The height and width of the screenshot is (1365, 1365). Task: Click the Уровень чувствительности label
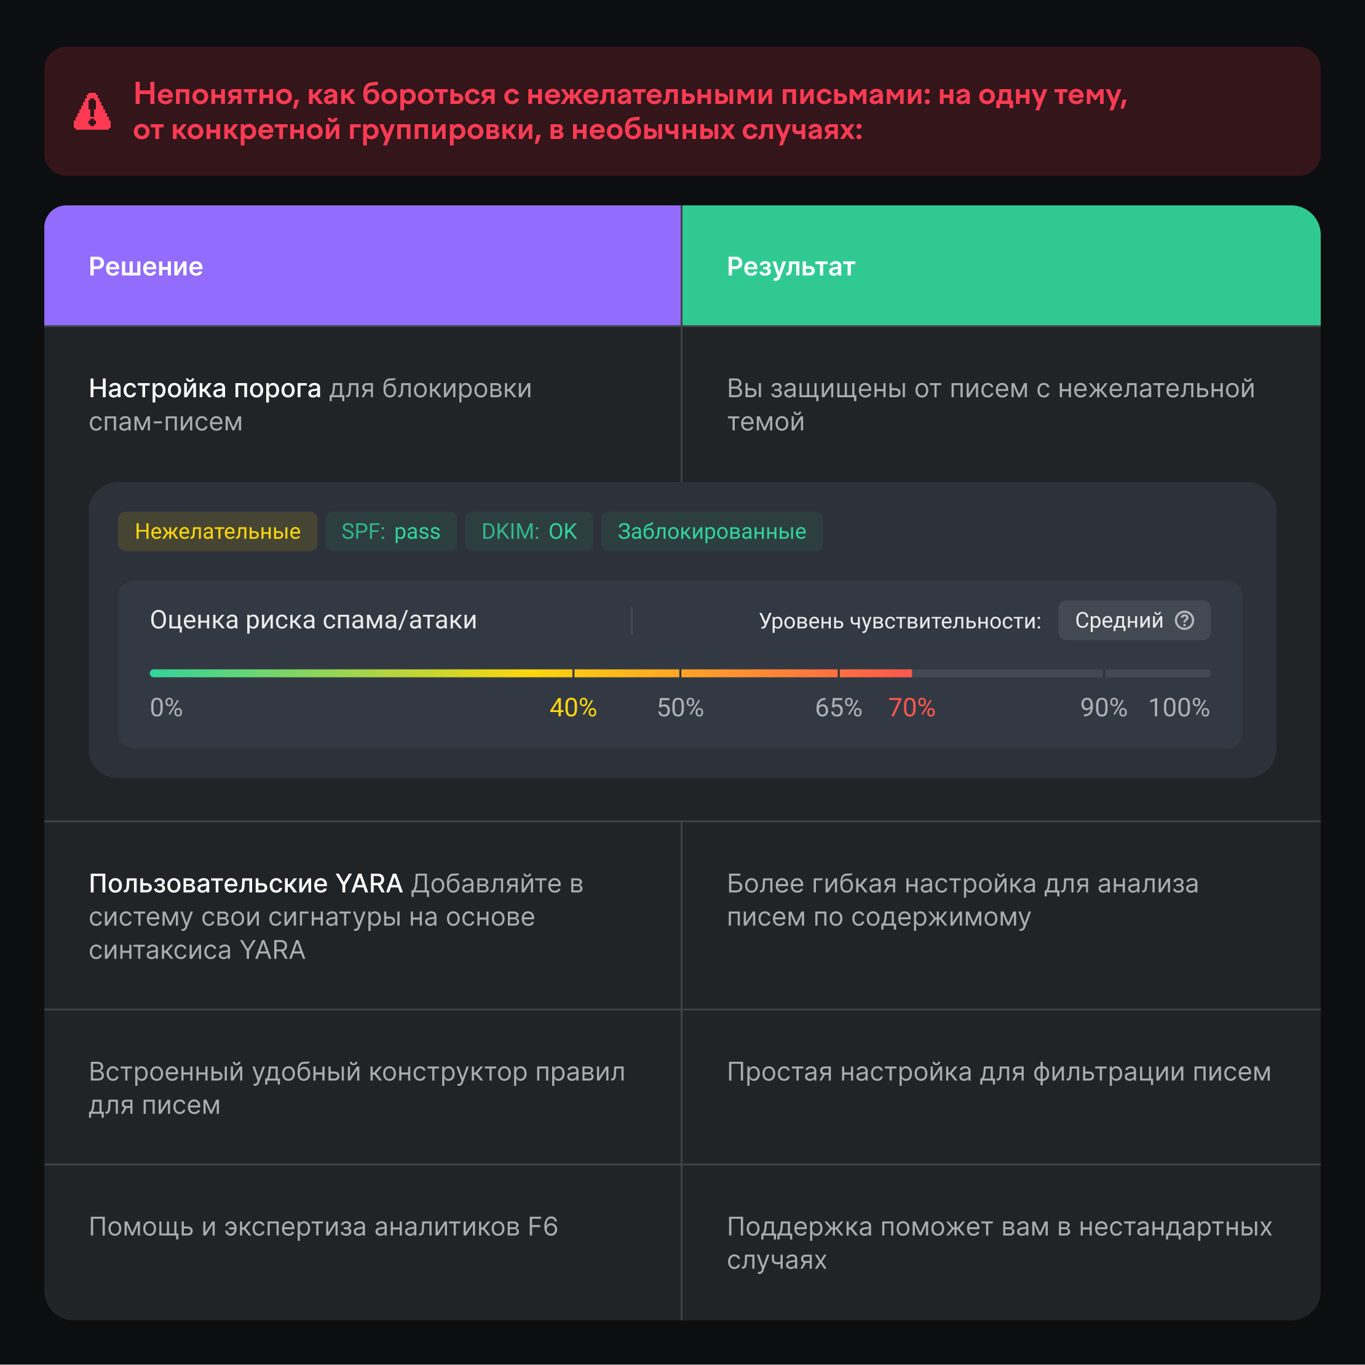[900, 621]
